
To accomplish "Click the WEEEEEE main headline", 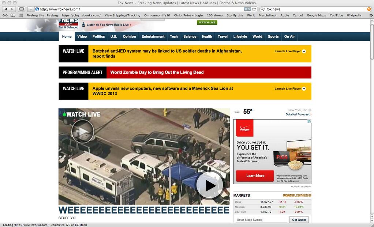I will pyautogui.click(x=144, y=210).
